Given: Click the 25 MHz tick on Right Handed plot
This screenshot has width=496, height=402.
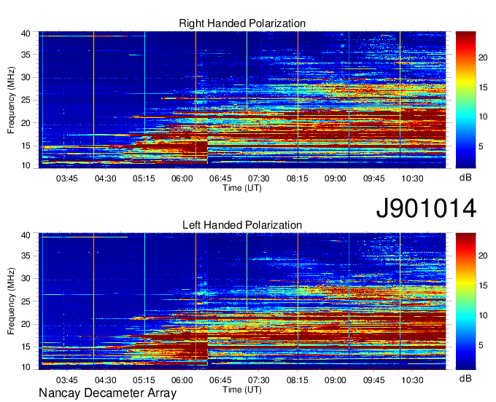Looking at the screenshot, I should tap(26, 100).
